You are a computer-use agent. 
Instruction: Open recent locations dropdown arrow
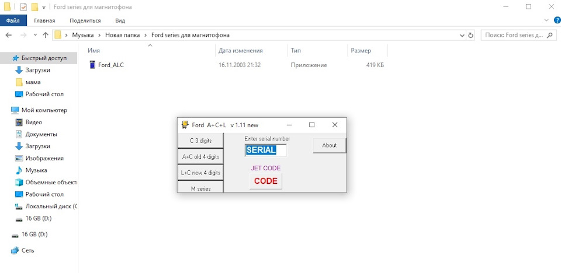(x=35, y=35)
